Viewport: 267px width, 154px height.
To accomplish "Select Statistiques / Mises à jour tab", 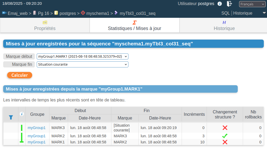I will 135,25.
